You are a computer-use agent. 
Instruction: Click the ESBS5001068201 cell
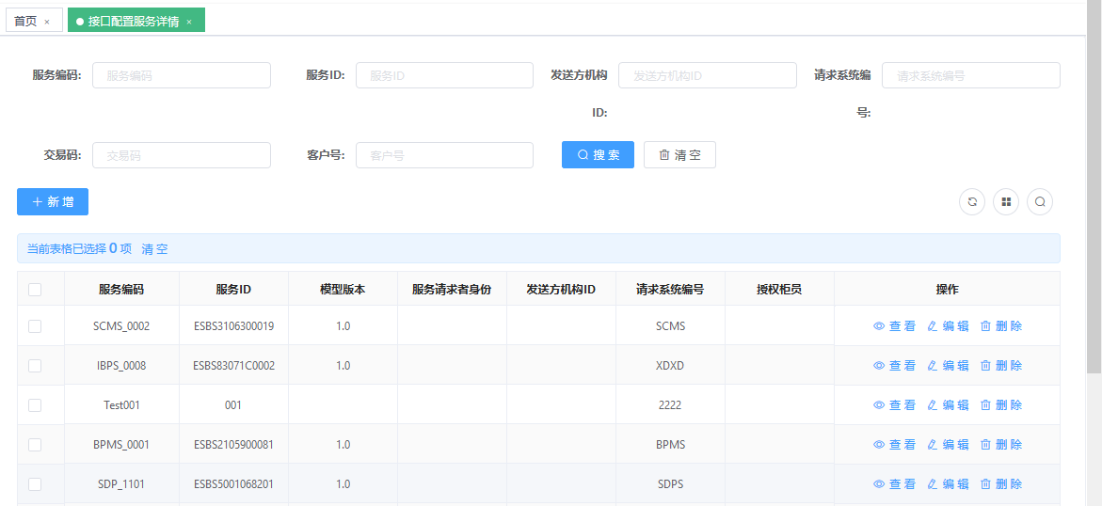pyautogui.click(x=234, y=483)
